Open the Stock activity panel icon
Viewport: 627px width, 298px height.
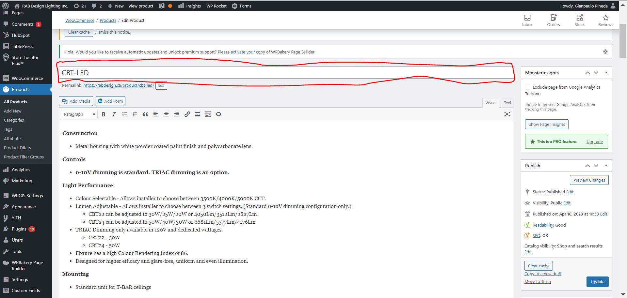(x=579, y=20)
